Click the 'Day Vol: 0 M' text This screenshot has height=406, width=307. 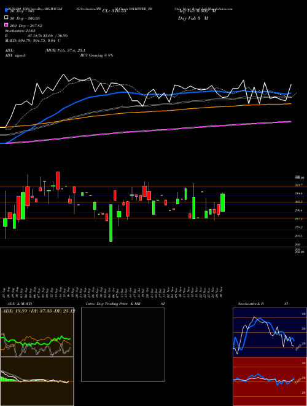point(193,18)
